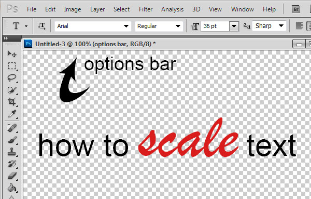Select the Eyedropper tool

(x=12, y=114)
